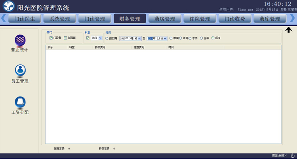Uncheck the 住院部 checkbox
297x159 pixels.
[65, 38]
